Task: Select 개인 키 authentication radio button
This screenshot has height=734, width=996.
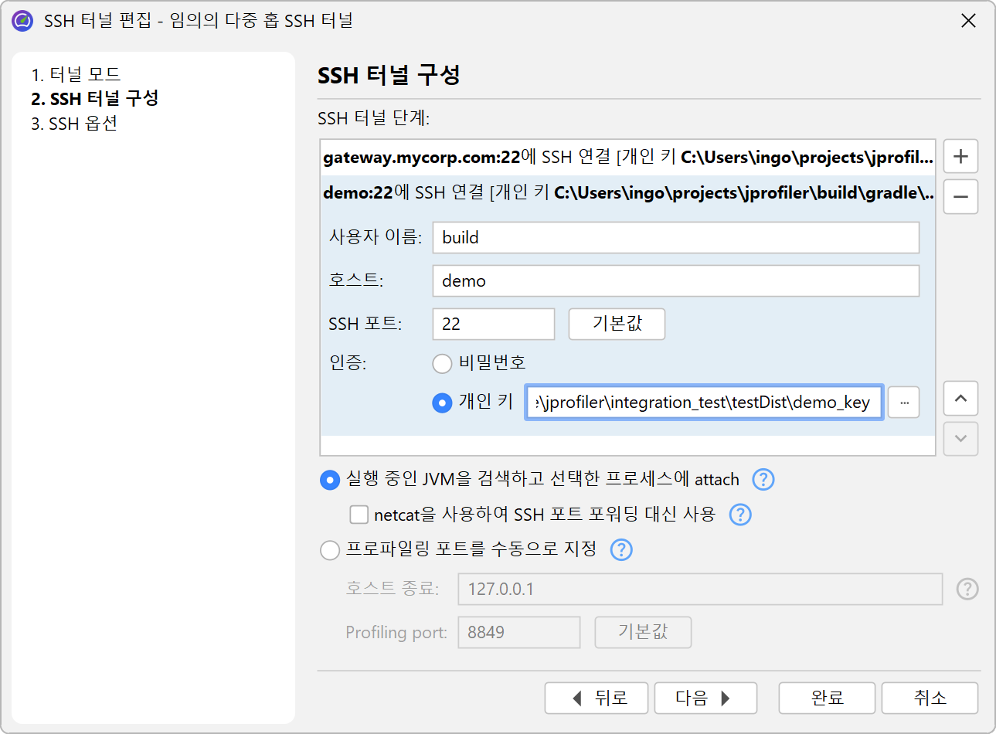Action: [x=442, y=403]
